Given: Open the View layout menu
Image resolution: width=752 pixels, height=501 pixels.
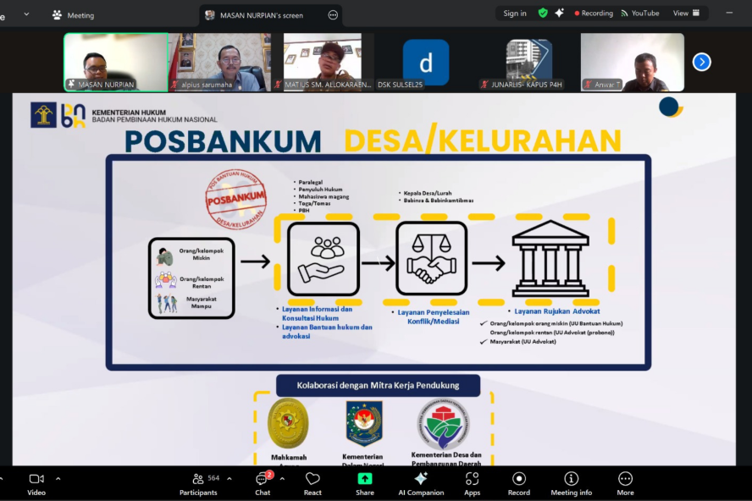Looking at the screenshot, I should [686, 14].
